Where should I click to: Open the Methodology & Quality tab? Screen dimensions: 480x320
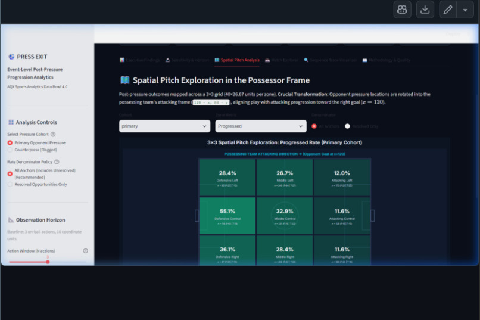coord(387,60)
